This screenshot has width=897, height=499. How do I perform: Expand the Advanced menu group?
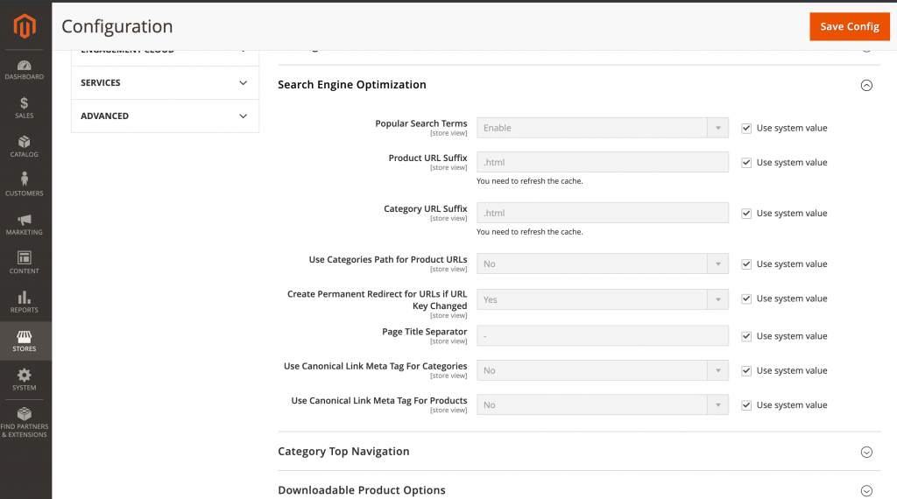coord(165,116)
